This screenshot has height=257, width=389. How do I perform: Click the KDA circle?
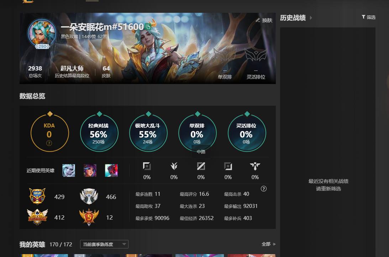point(49,133)
